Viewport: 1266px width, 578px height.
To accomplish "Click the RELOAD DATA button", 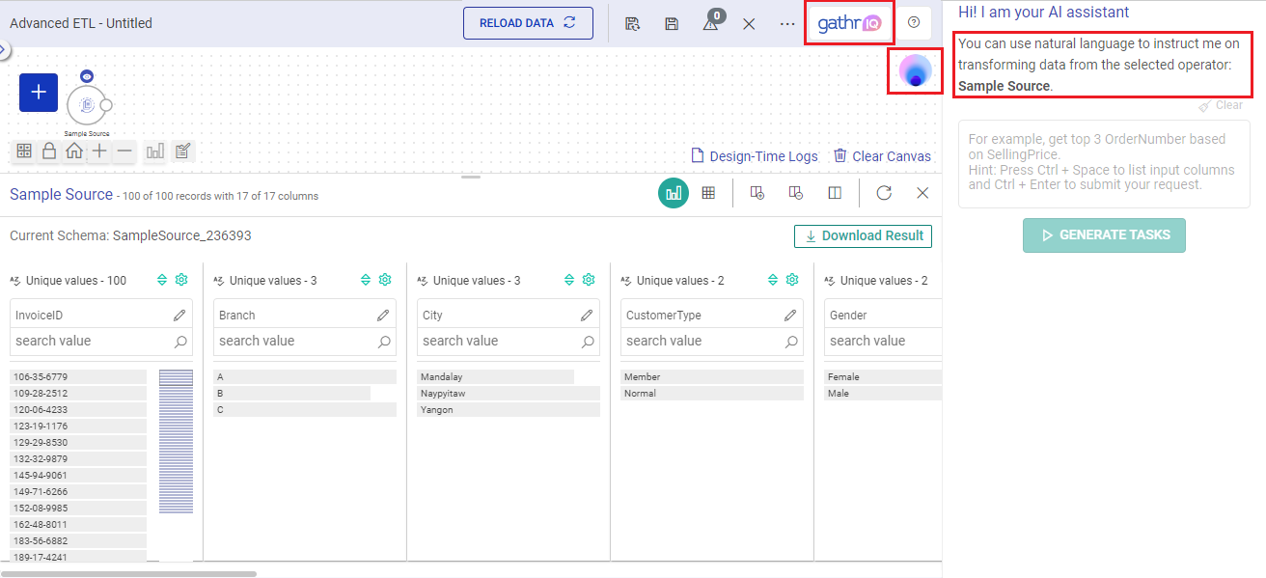I will click(528, 23).
